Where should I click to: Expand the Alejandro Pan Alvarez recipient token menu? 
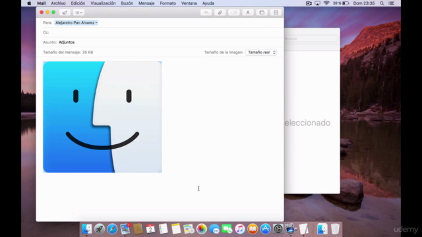point(96,23)
